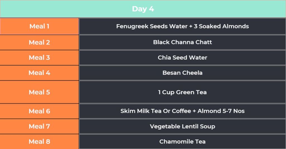Click the Vegetable Lentil Soup cell
Image resolution: width=286 pixels, height=149 pixels.
click(182, 126)
